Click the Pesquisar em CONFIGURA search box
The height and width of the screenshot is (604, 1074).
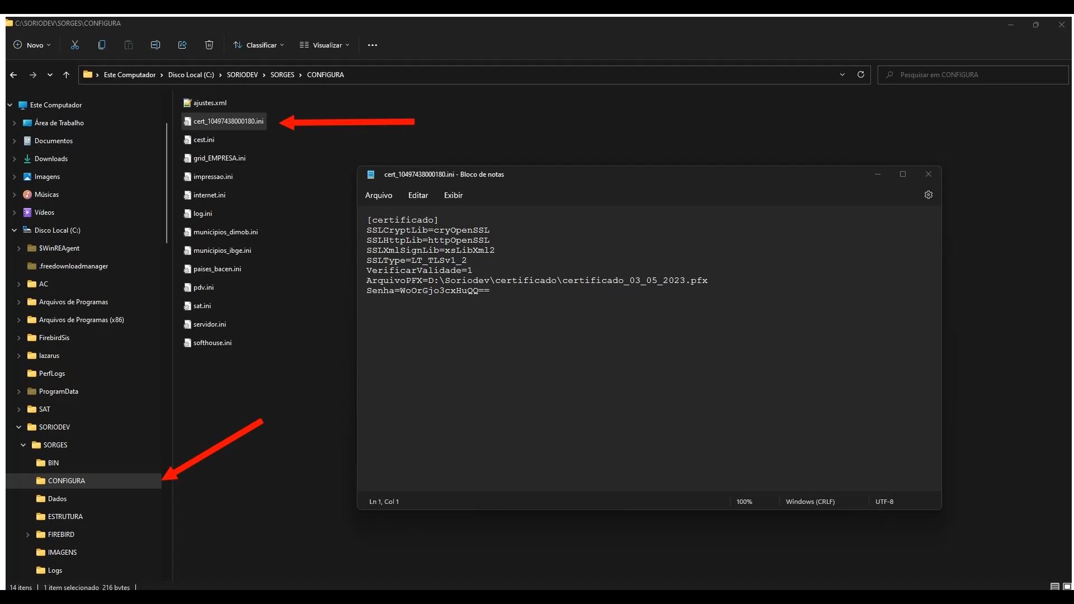tap(973, 74)
